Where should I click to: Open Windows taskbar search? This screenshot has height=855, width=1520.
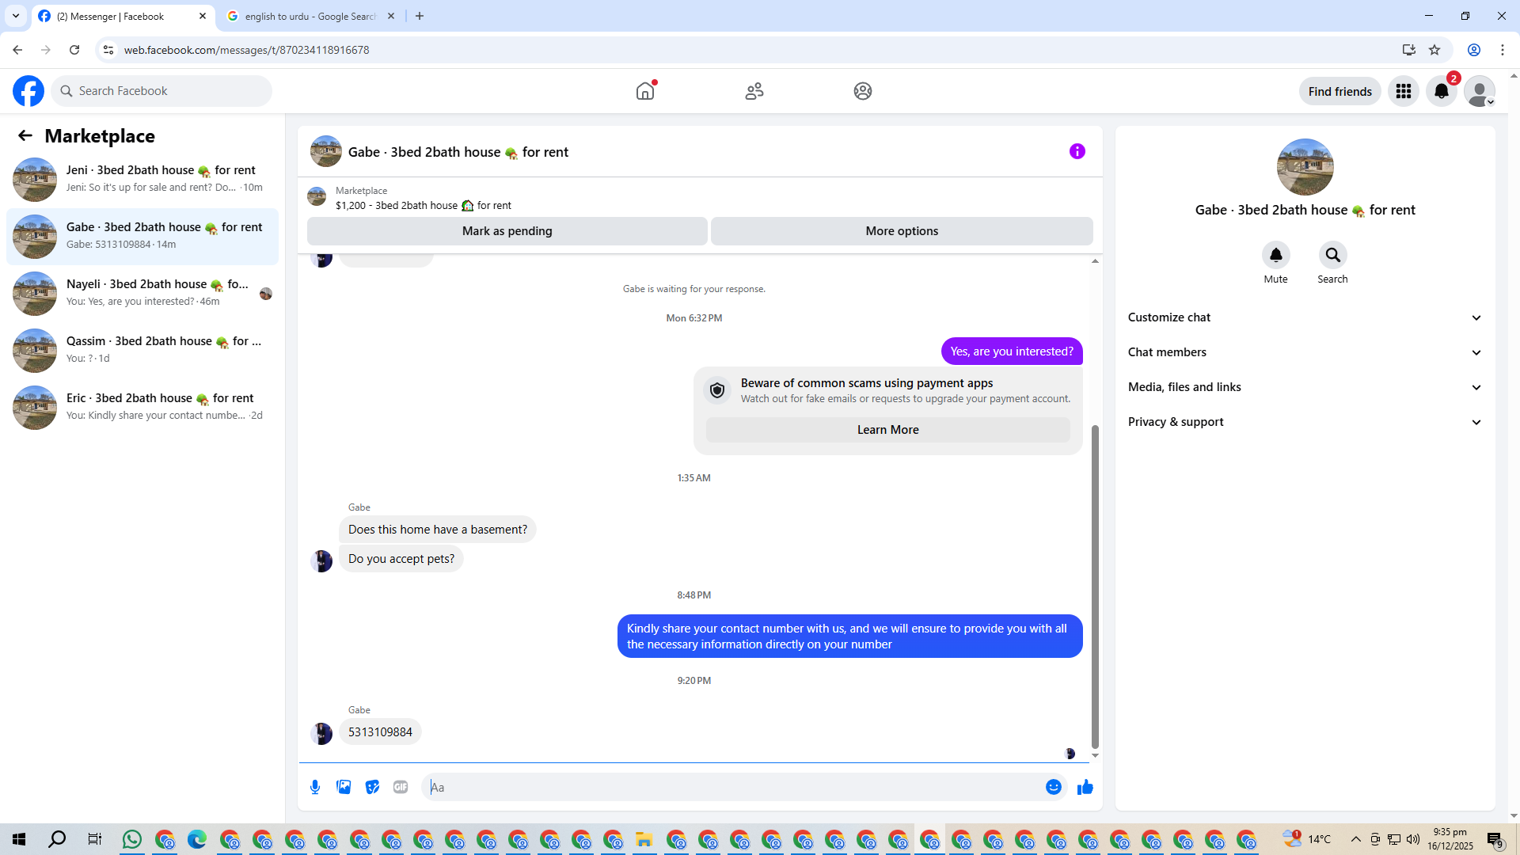pos(57,839)
